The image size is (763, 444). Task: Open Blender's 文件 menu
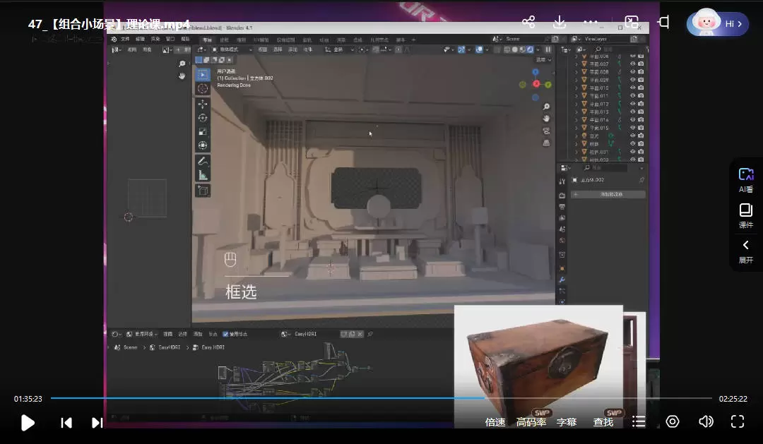click(x=125, y=39)
